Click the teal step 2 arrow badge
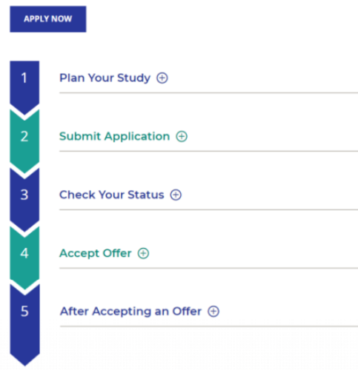The height and width of the screenshot is (370, 358). (x=24, y=141)
